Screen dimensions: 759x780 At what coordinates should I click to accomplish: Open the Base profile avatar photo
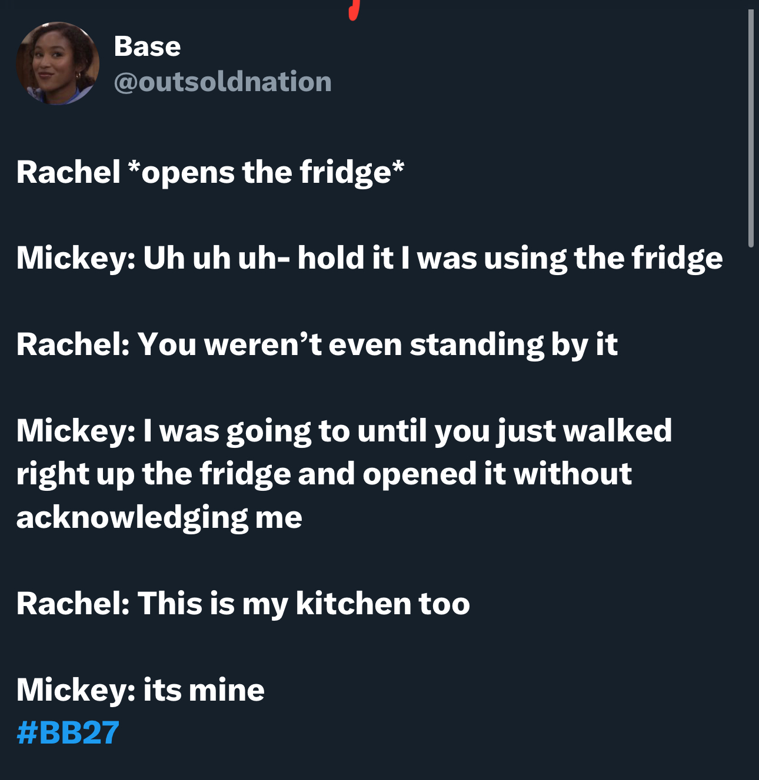click(x=58, y=63)
